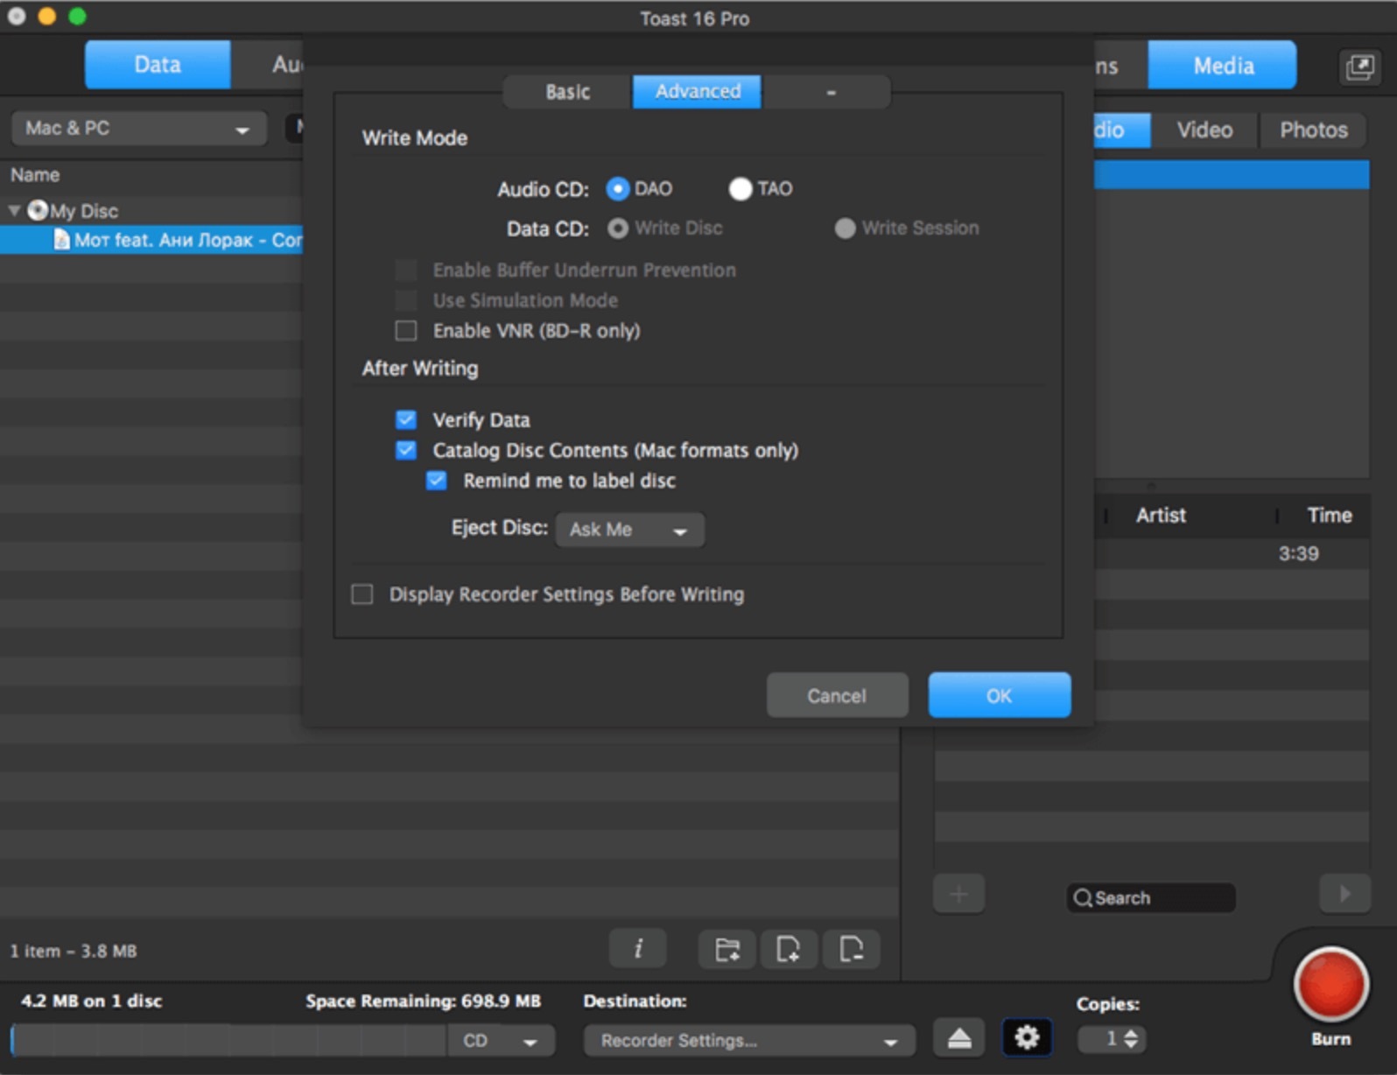Click the disc space usage bar

[x=228, y=1040]
